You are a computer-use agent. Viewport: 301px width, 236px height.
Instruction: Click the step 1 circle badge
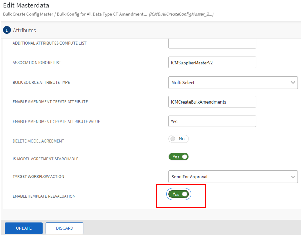(7, 30)
